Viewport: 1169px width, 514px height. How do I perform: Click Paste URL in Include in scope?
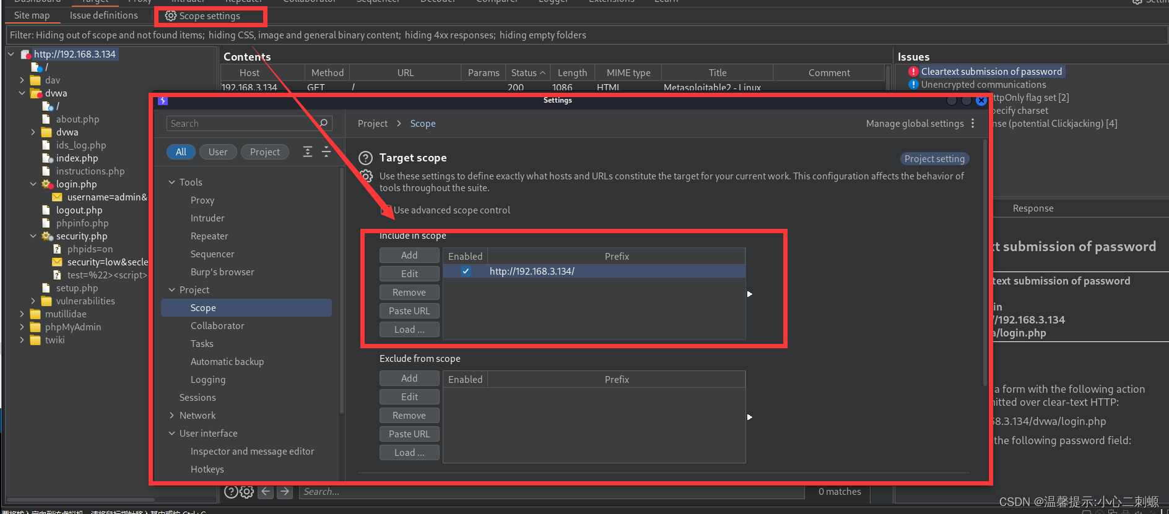pos(409,311)
